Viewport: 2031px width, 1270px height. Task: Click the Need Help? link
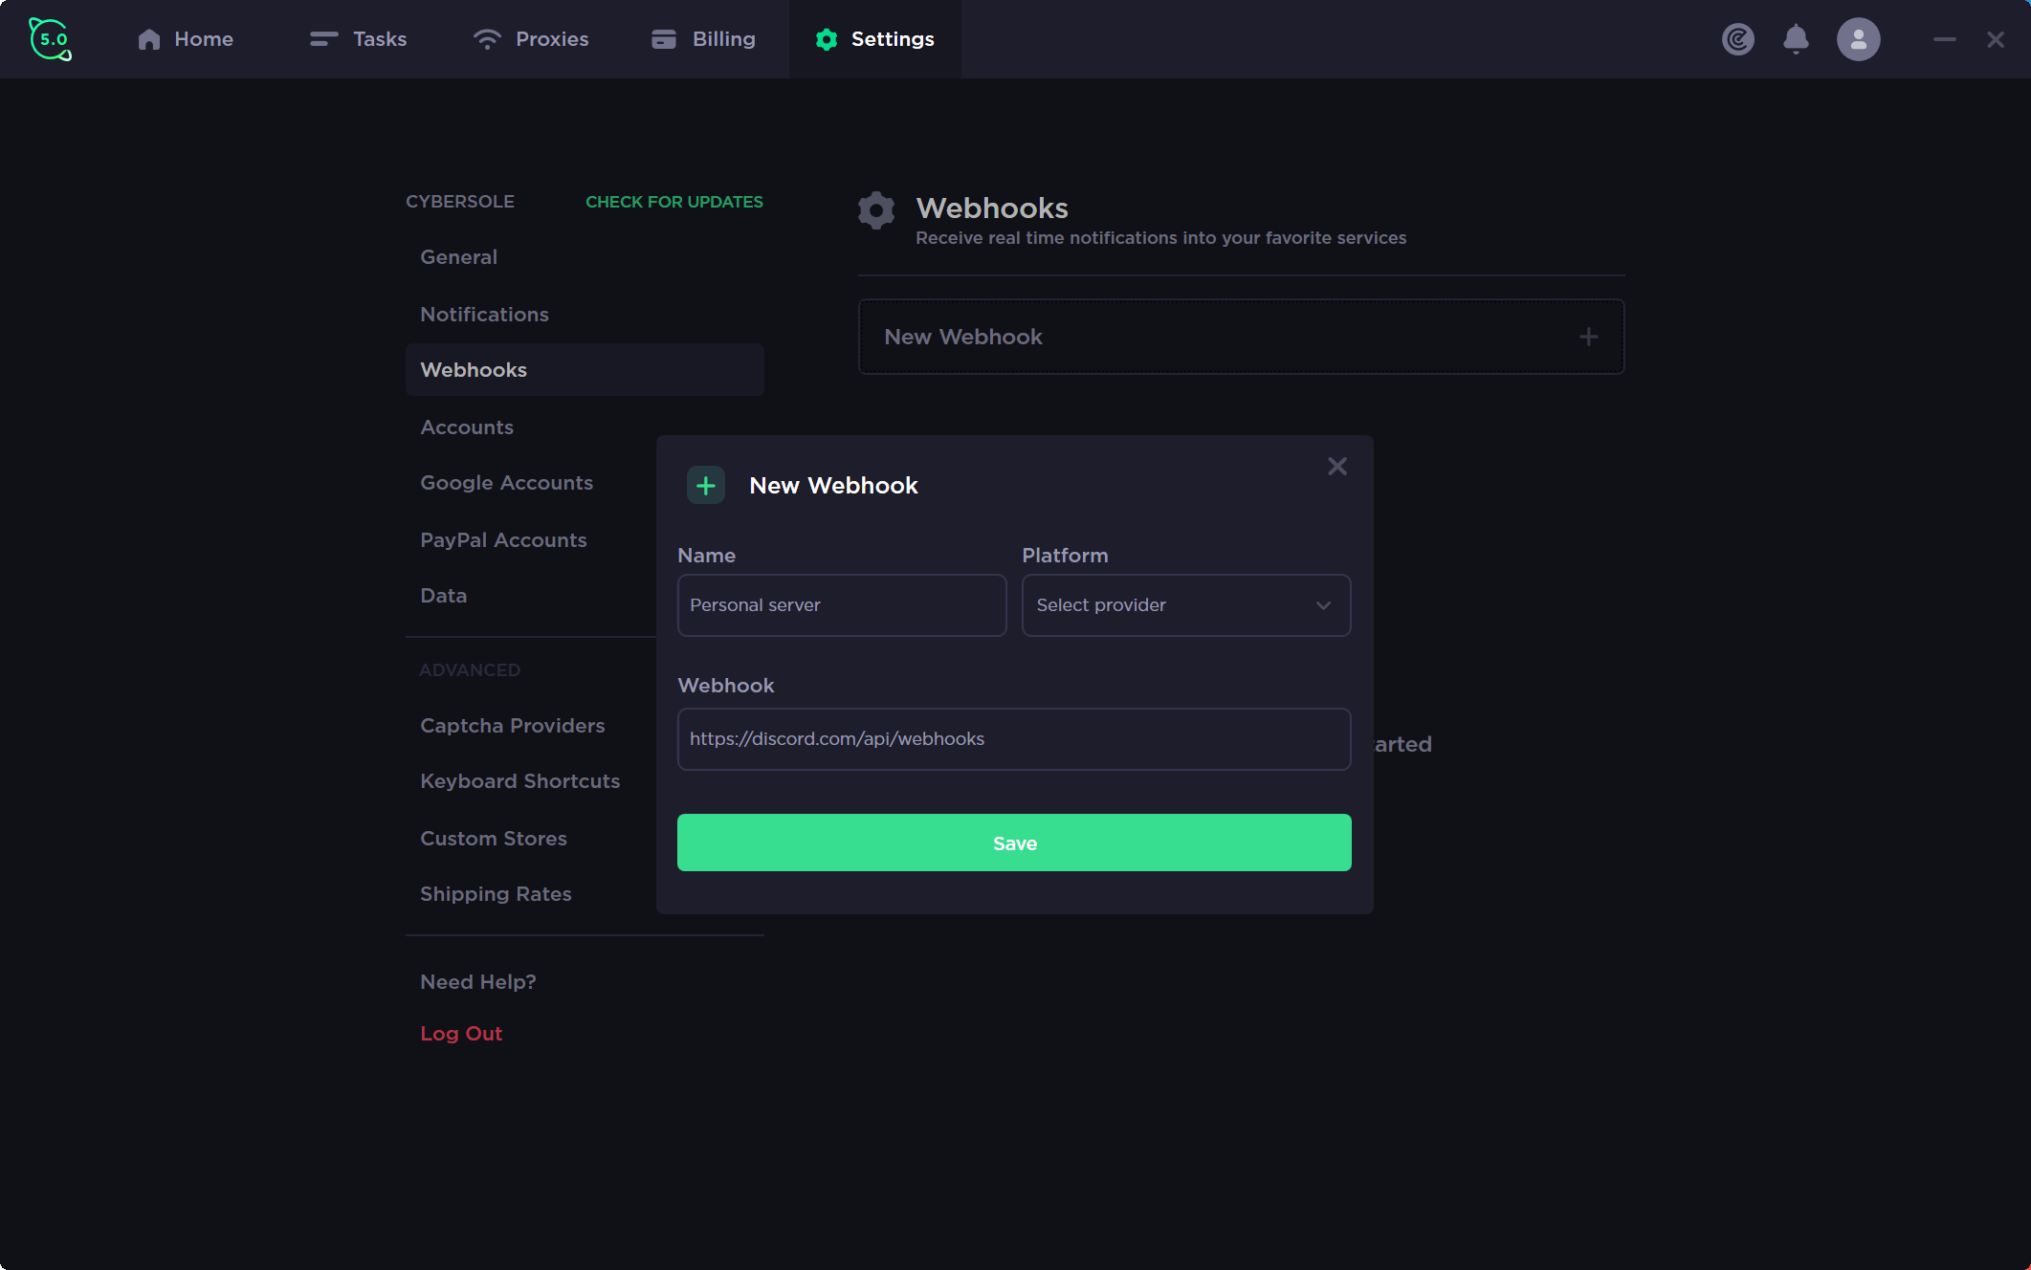(x=478, y=982)
